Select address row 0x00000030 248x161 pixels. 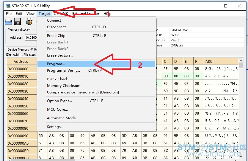pyautogui.click(x=21, y=91)
